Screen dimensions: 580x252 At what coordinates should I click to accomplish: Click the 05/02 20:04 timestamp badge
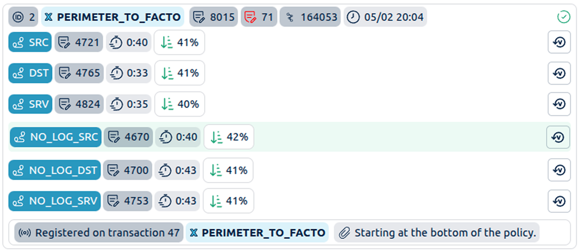[385, 17]
